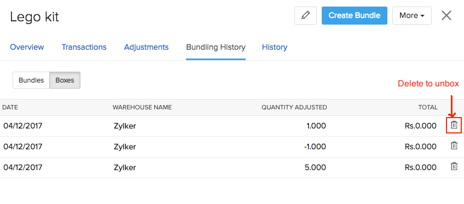Viewport: 464px width, 204px height.
Task: Delete the 1.000 quantity box entry
Action: (x=454, y=125)
